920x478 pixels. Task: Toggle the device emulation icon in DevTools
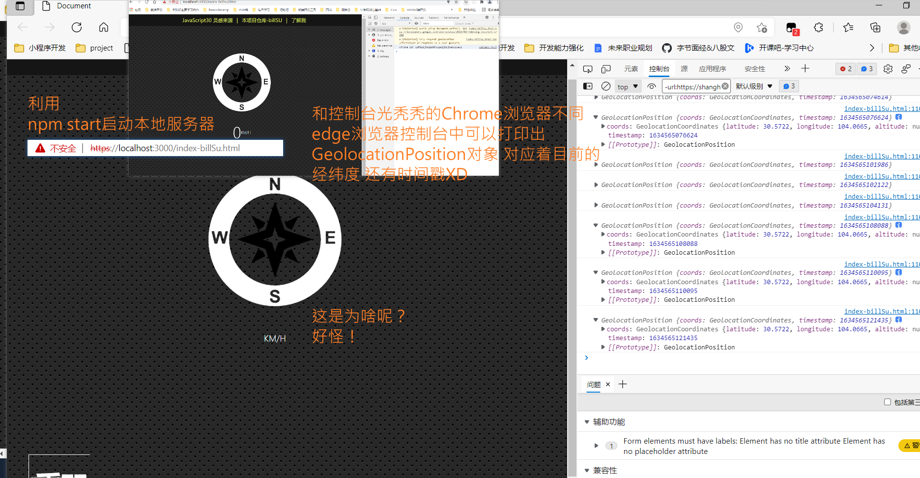[x=606, y=69]
